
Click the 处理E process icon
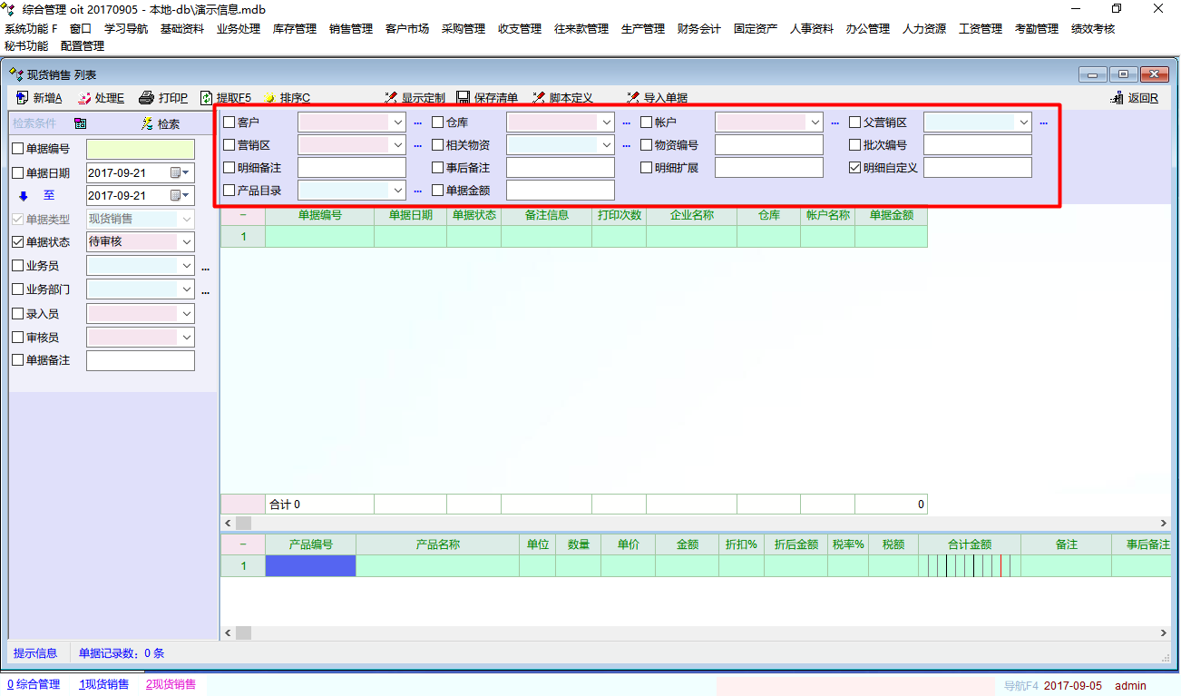84,98
